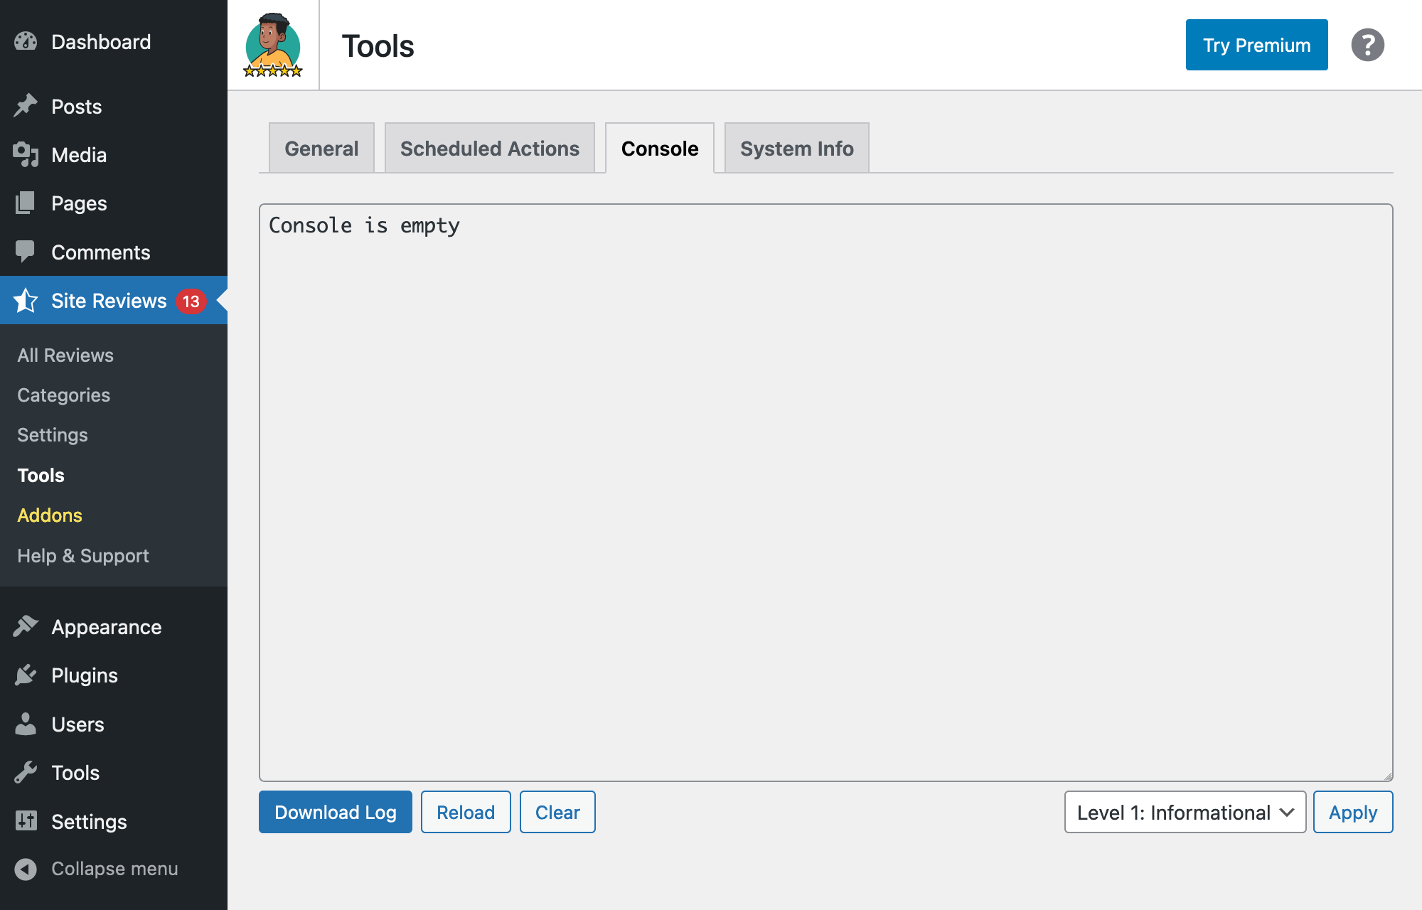The height and width of the screenshot is (910, 1422).
Task: Click the Addons menu item
Action: [x=50, y=514]
